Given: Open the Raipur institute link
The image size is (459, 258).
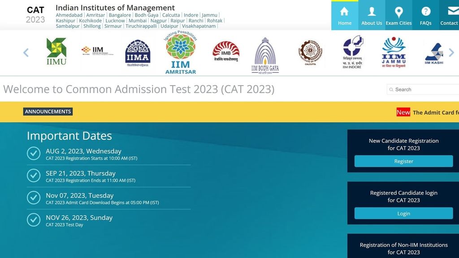Looking at the screenshot, I should click(x=178, y=21).
